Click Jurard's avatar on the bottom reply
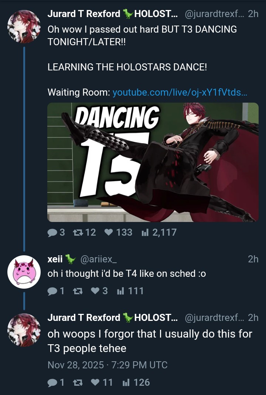Viewport: 266px width, 395px height. coord(24,330)
